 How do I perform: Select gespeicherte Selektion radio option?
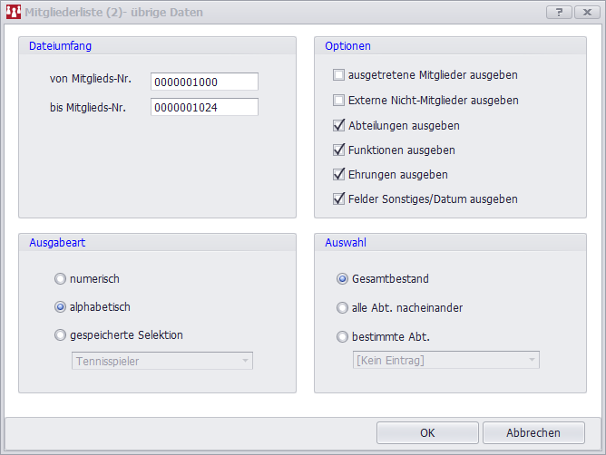[x=61, y=335]
